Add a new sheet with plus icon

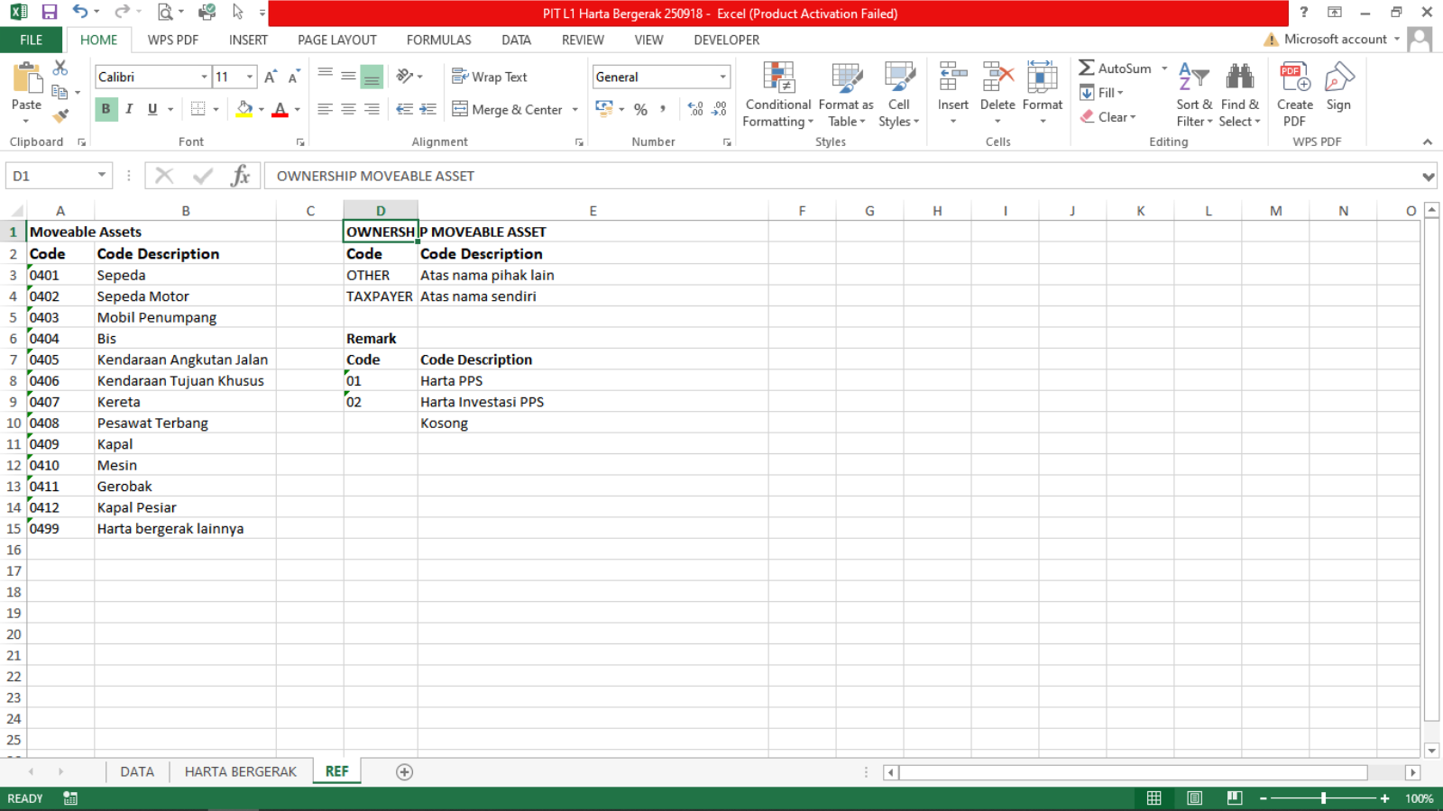[x=404, y=772]
